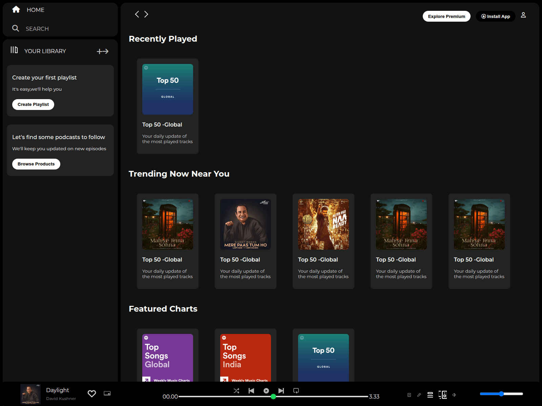Toggle repeat mode
This screenshot has height=406, width=542.
coord(296,391)
